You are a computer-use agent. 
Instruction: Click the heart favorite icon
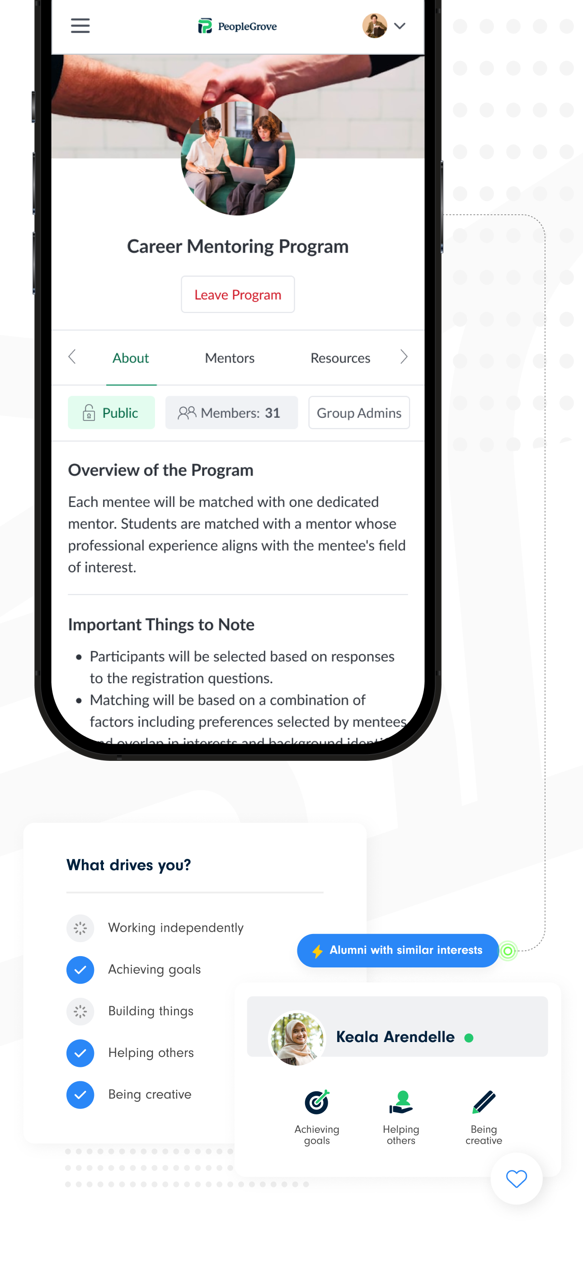[x=516, y=1178]
